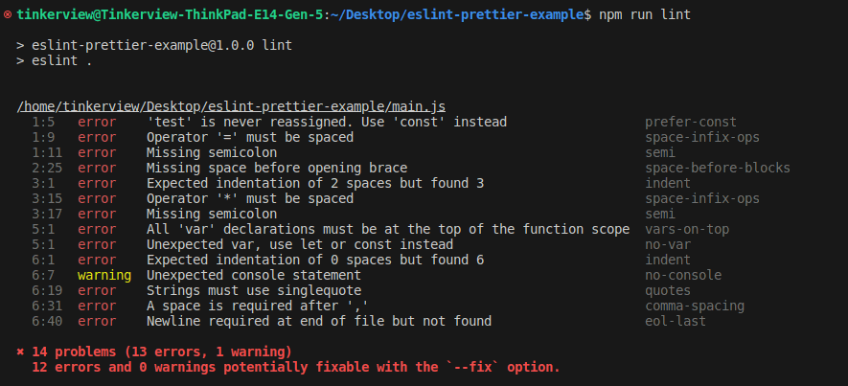Click the 'npm run lint' command text

(x=645, y=15)
